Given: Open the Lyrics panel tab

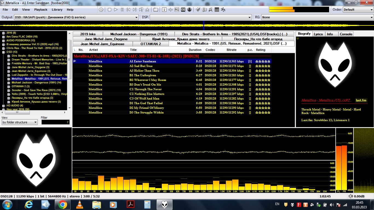Looking at the screenshot, I should (x=318, y=34).
